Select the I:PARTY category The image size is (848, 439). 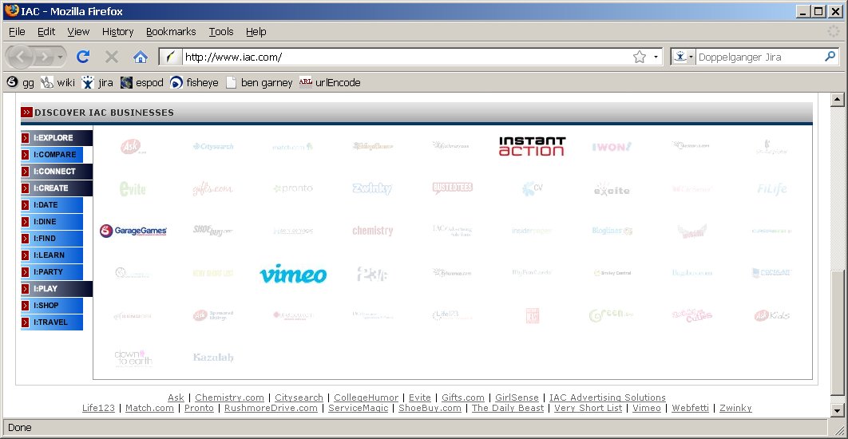coord(52,272)
